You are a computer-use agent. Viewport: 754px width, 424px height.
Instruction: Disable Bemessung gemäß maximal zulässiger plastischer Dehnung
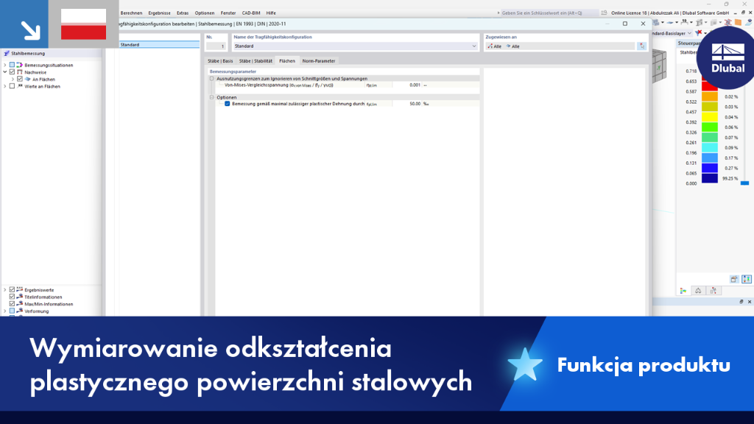pyautogui.click(x=228, y=104)
